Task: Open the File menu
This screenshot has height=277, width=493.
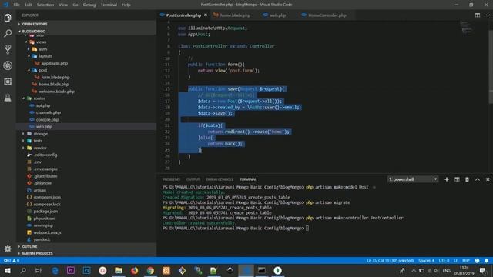Action: 16,5
